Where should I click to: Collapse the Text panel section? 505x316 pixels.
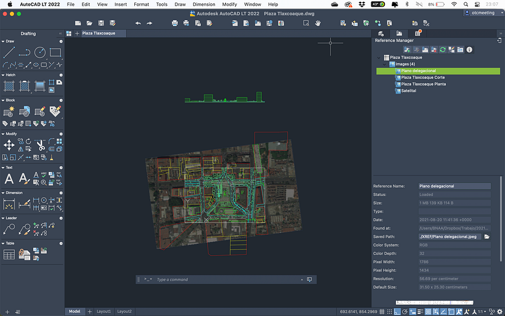click(3, 168)
